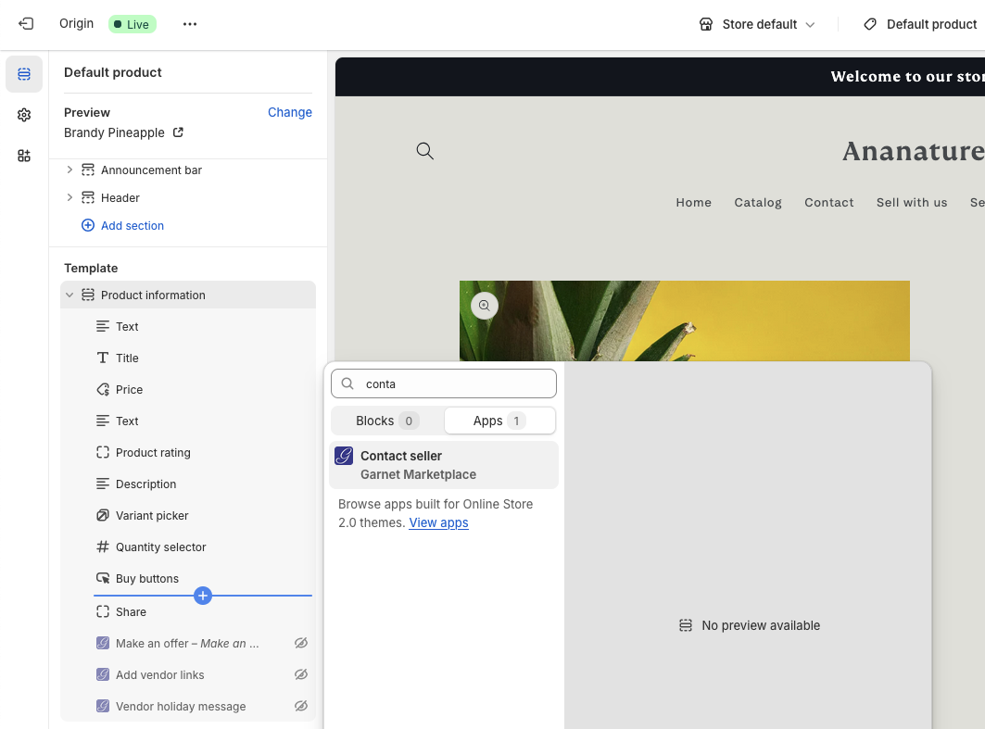Click the search icon in the store header
Screen dimensions: 985x729
pos(424,150)
